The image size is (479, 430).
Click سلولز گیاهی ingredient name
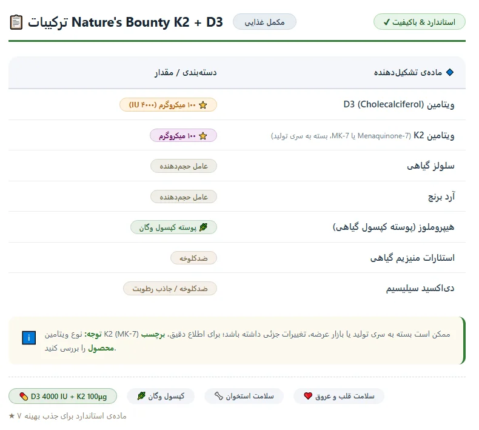(x=430, y=166)
